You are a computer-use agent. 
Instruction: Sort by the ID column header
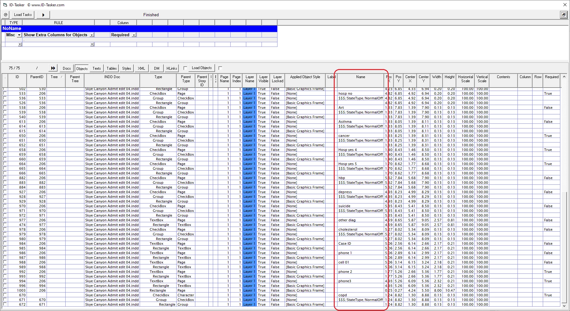(17, 81)
